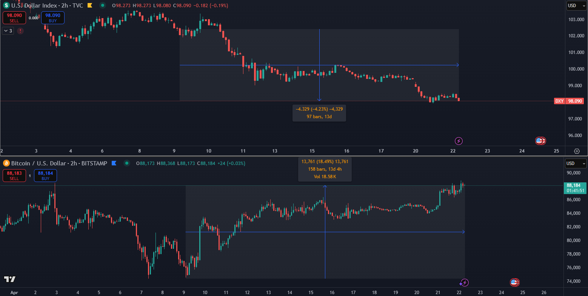Image resolution: width=588 pixels, height=296 pixels.
Task: Click the 103.000 label on DXY price axis
Action: (576, 19)
